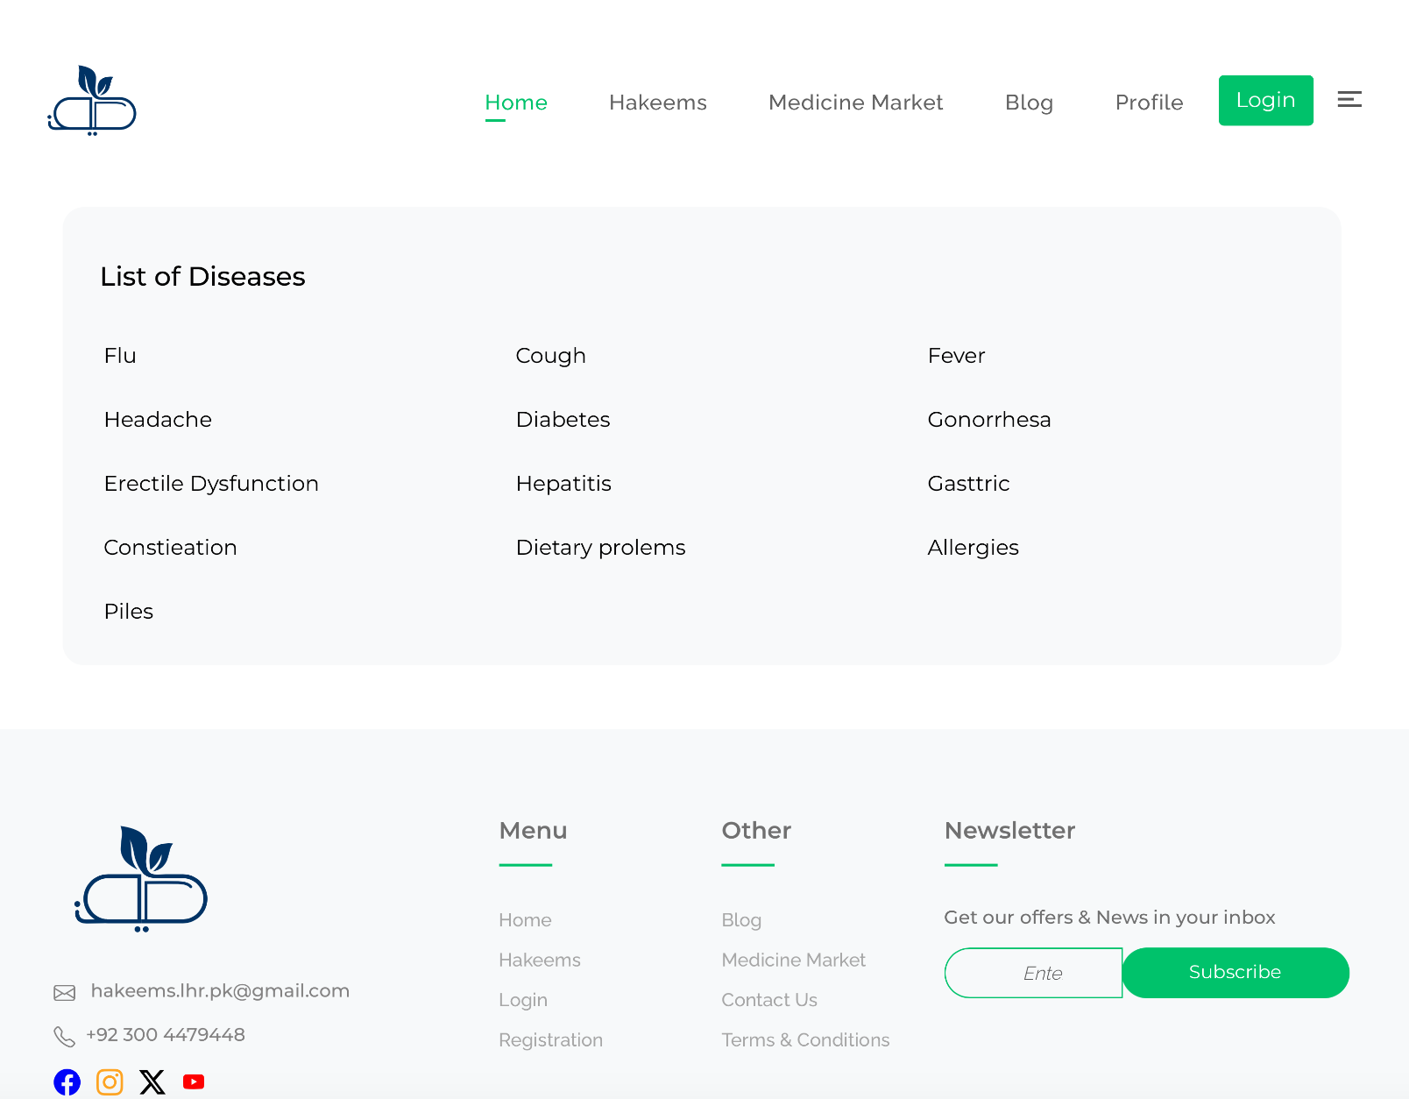Open the Allergies disease link
The height and width of the screenshot is (1099, 1409).
tap(973, 548)
